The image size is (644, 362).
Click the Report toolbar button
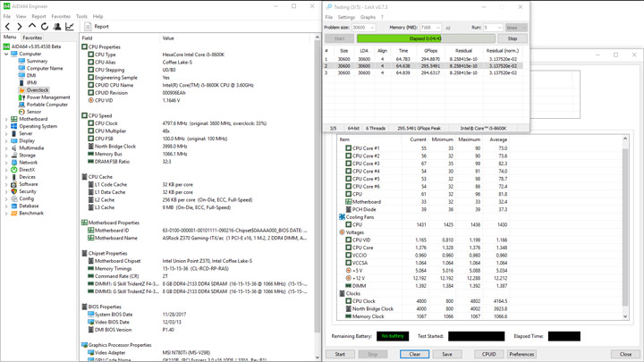pos(97,27)
